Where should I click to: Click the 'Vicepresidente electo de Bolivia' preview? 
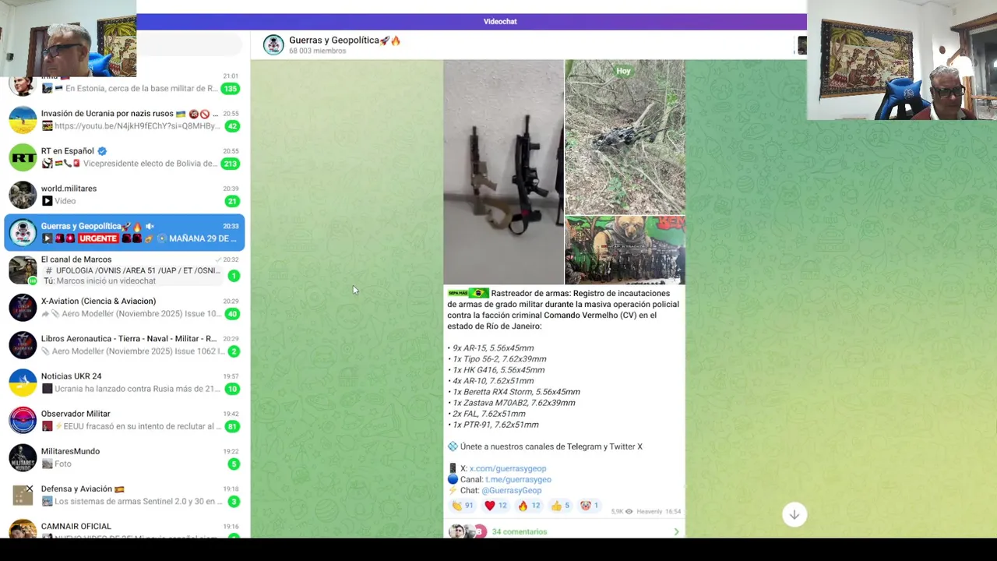[150, 164]
